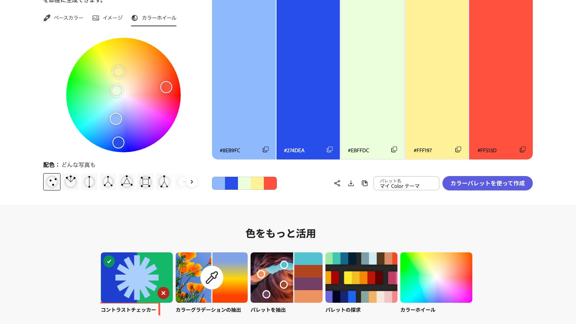The image size is (576, 324).
Task: Click the #274DEA hex label text
Action: tap(294, 150)
